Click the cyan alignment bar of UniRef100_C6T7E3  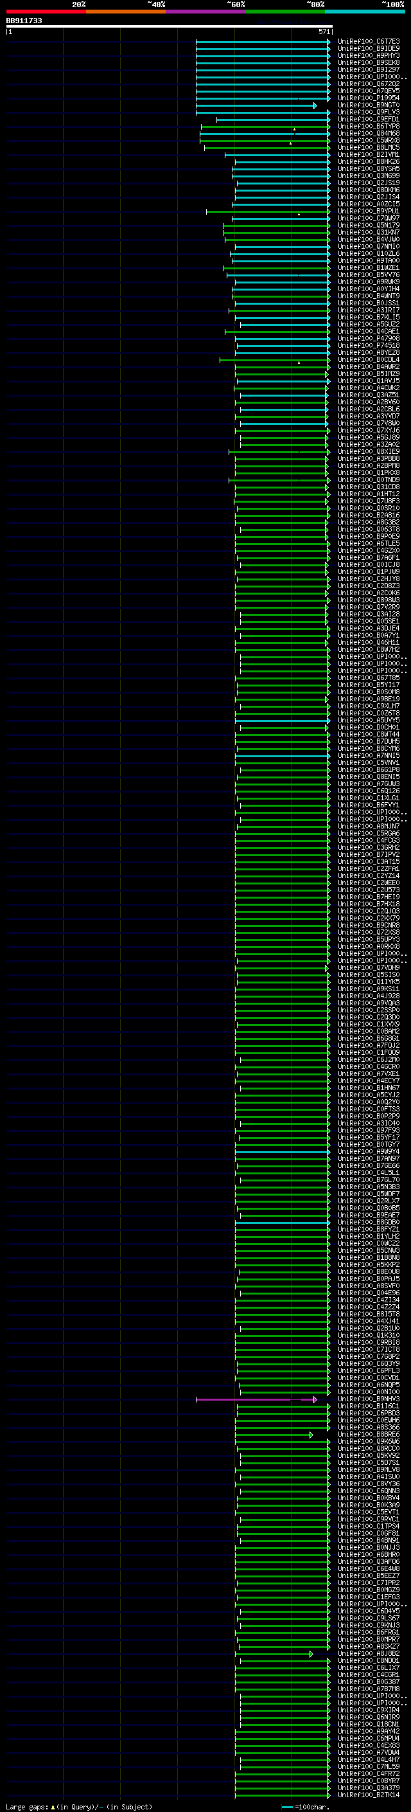pos(263,42)
